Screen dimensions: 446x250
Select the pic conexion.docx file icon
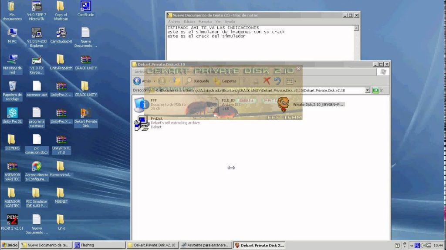pyautogui.click(x=37, y=144)
